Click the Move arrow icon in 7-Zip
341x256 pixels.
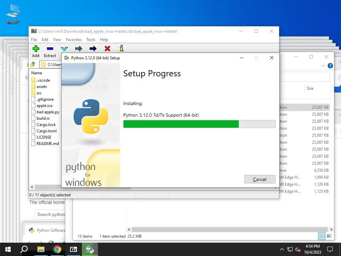coord(93,49)
